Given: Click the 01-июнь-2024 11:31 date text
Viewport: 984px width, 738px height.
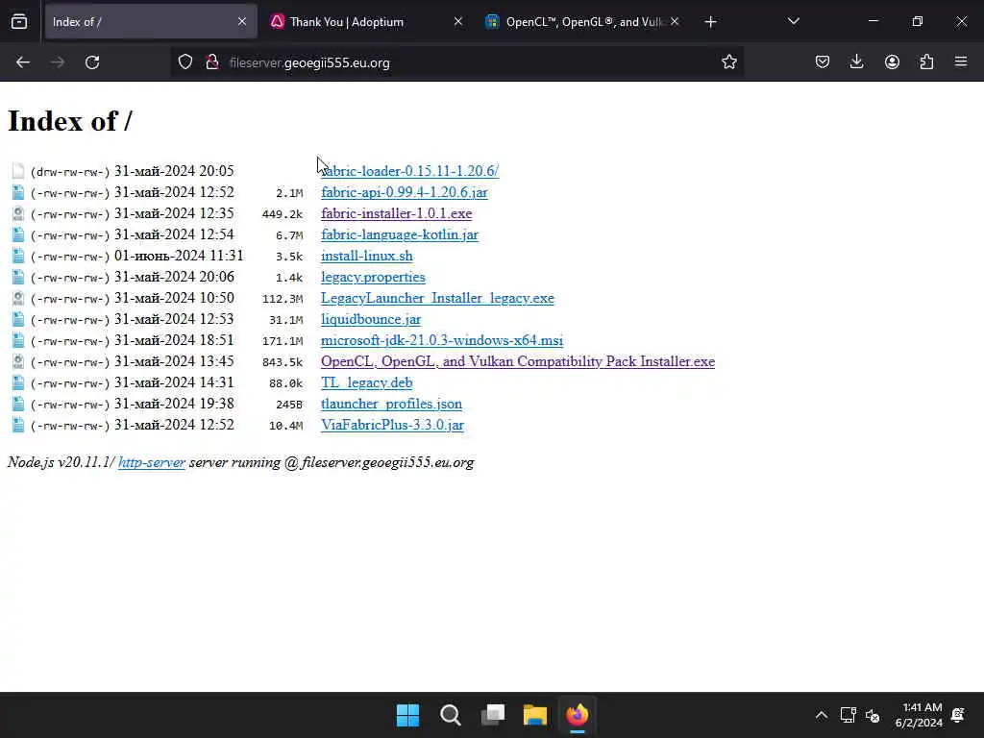Looking at the screenshot, I should [178, 256].
